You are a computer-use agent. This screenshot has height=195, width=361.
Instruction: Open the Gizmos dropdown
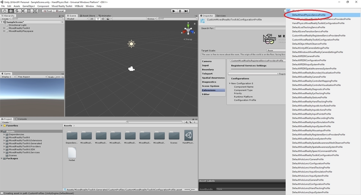tap(152, 19)
